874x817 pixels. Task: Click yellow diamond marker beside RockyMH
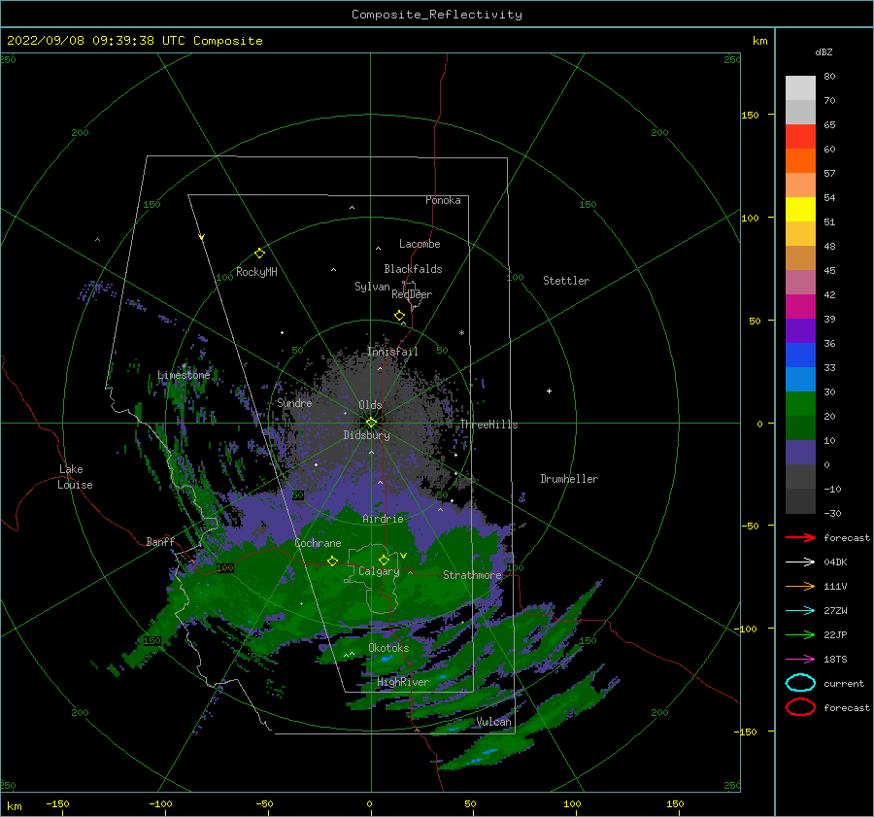click(259, 254)
